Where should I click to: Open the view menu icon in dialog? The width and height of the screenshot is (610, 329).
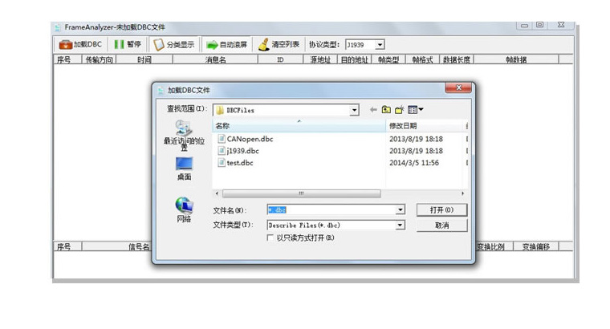(x=415, y=110)
